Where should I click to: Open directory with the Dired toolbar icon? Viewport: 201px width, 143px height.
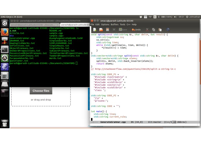(108, 30)
